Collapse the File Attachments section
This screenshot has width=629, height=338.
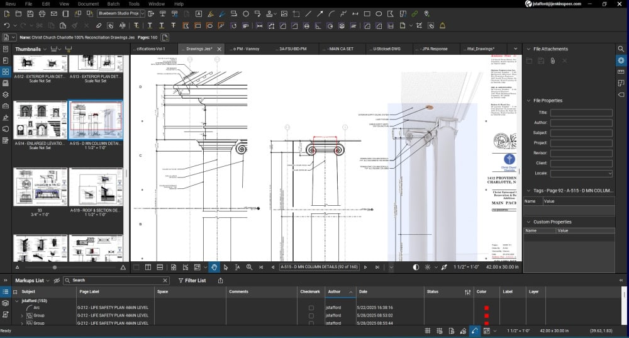(x=529, y=49)
